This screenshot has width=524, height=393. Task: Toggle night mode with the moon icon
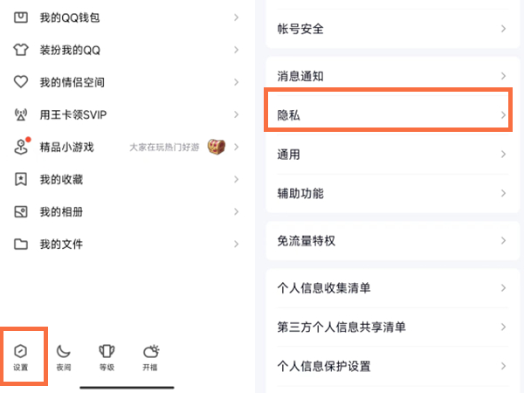click(64, 351)
